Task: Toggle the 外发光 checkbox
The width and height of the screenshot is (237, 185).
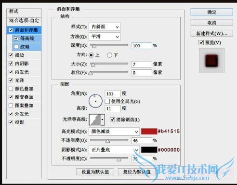Action: click(x=11, y=114)
